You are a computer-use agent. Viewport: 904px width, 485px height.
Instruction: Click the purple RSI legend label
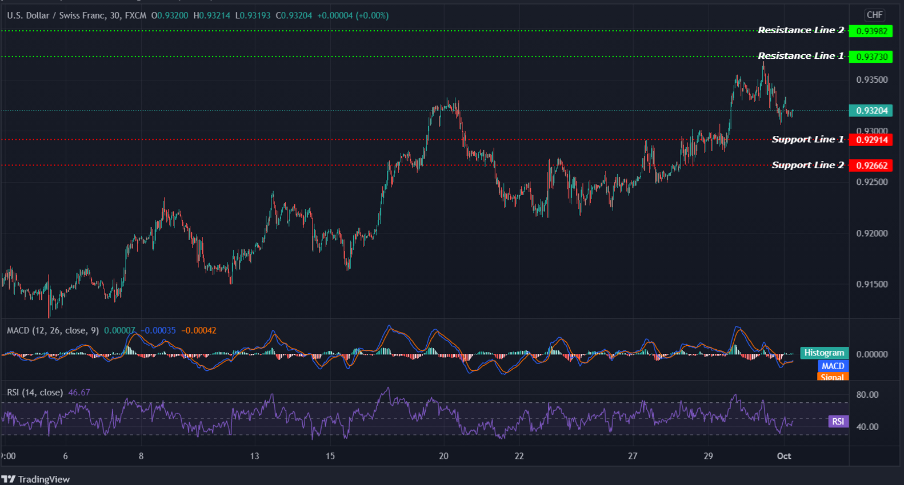[x=838, y=422]
